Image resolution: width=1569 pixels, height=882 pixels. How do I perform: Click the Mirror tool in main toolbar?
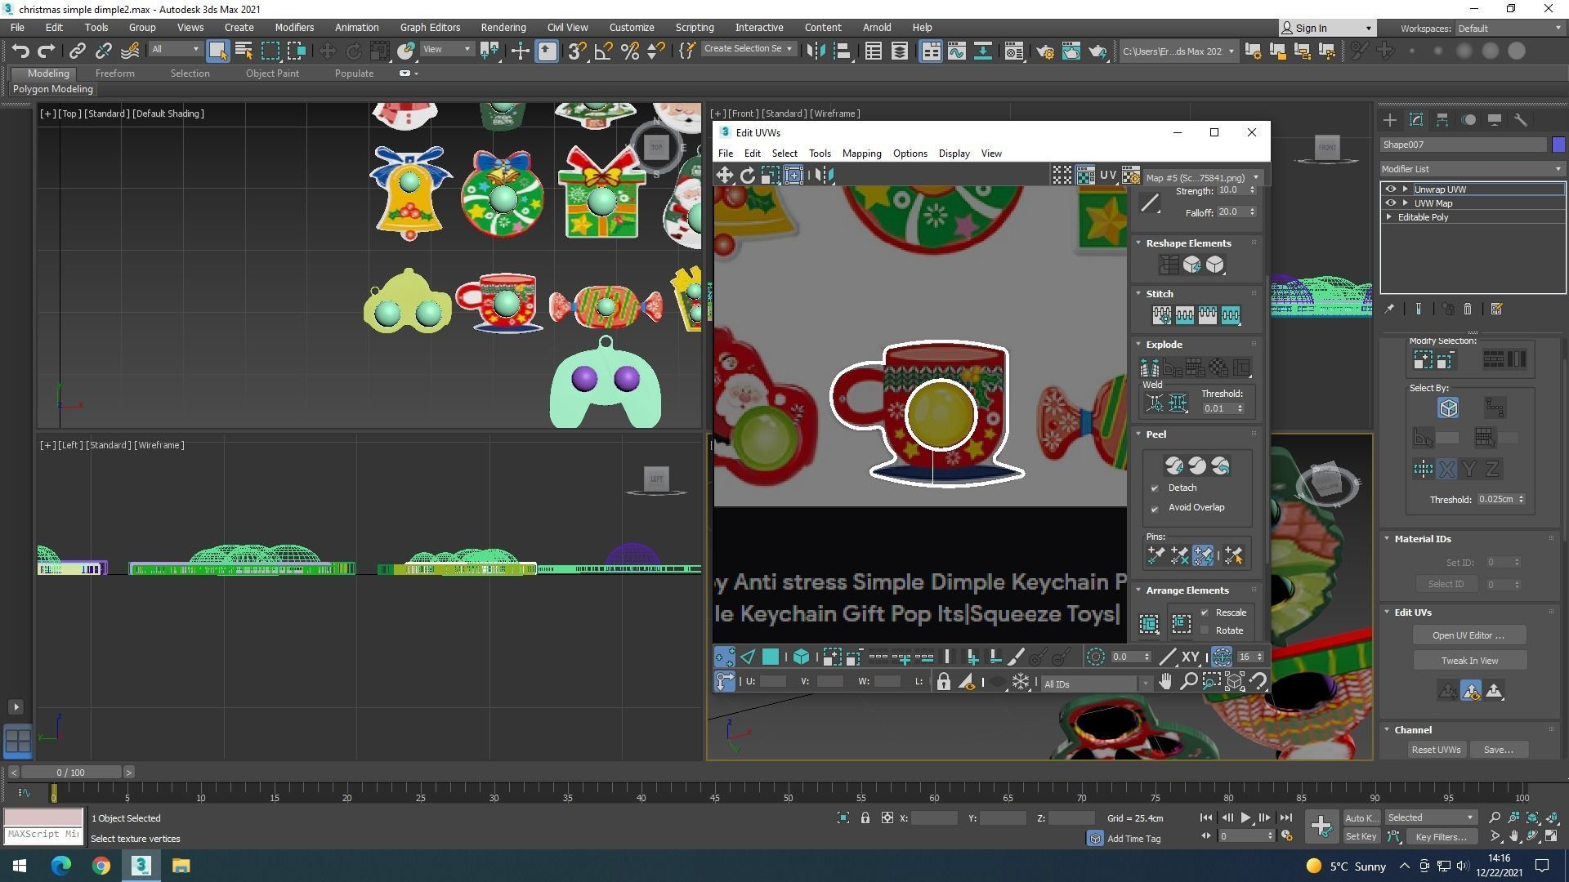[816, 51]
